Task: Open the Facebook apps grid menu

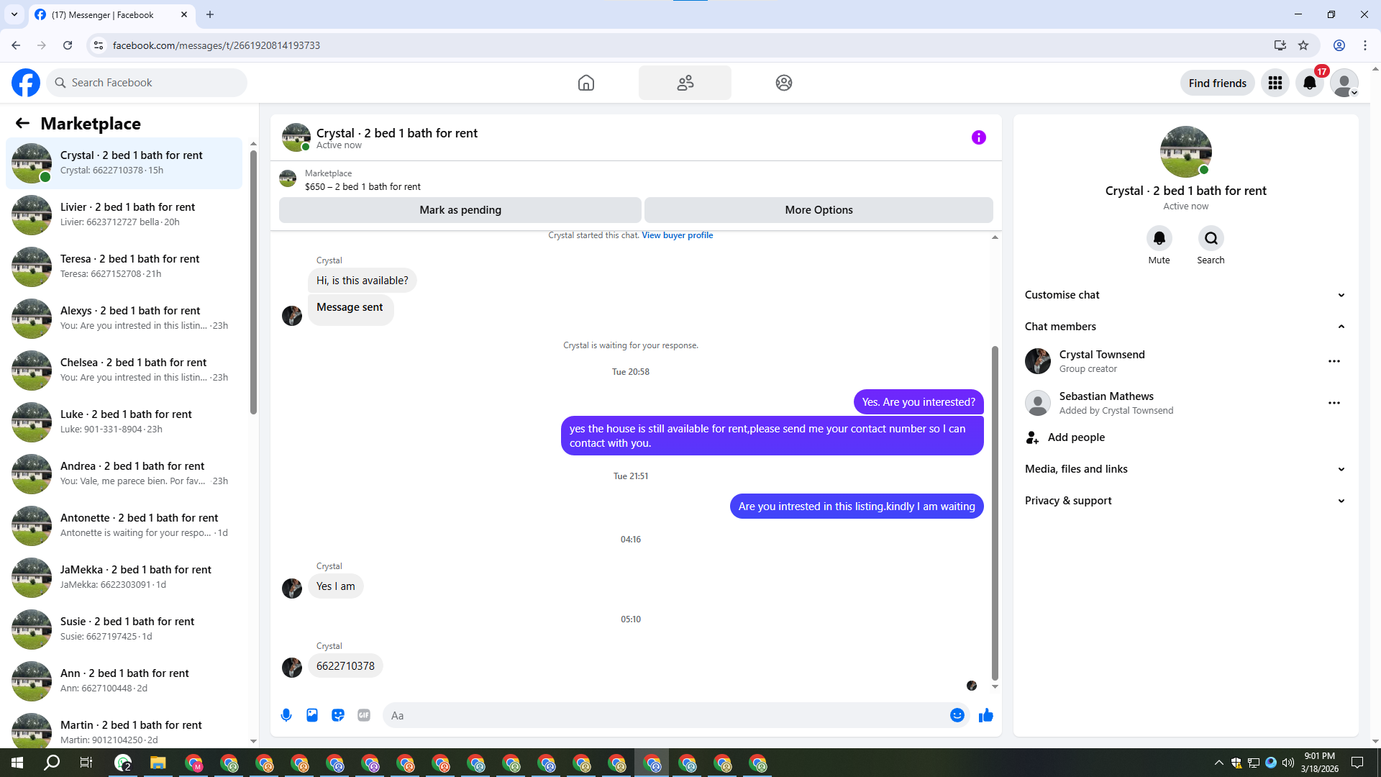Action: [x=1275, y=83]
